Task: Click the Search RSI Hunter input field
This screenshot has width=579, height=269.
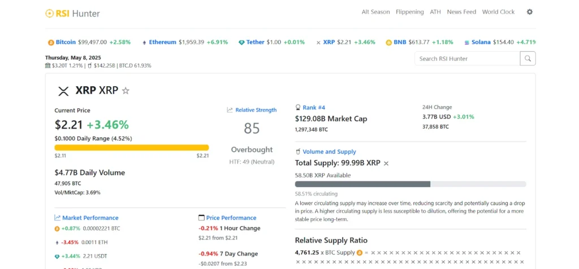Action: pyautogui.click(x=467, y=59)
